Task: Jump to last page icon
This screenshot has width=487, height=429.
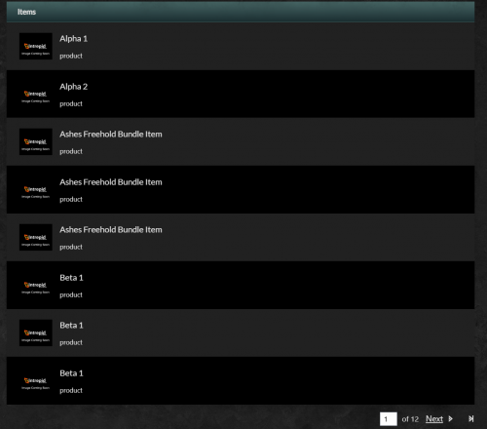Action: 471,419
